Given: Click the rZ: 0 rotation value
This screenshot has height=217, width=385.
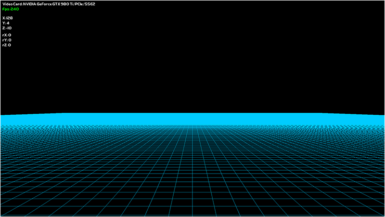Looking at the screenshot, I should [7, 45].
